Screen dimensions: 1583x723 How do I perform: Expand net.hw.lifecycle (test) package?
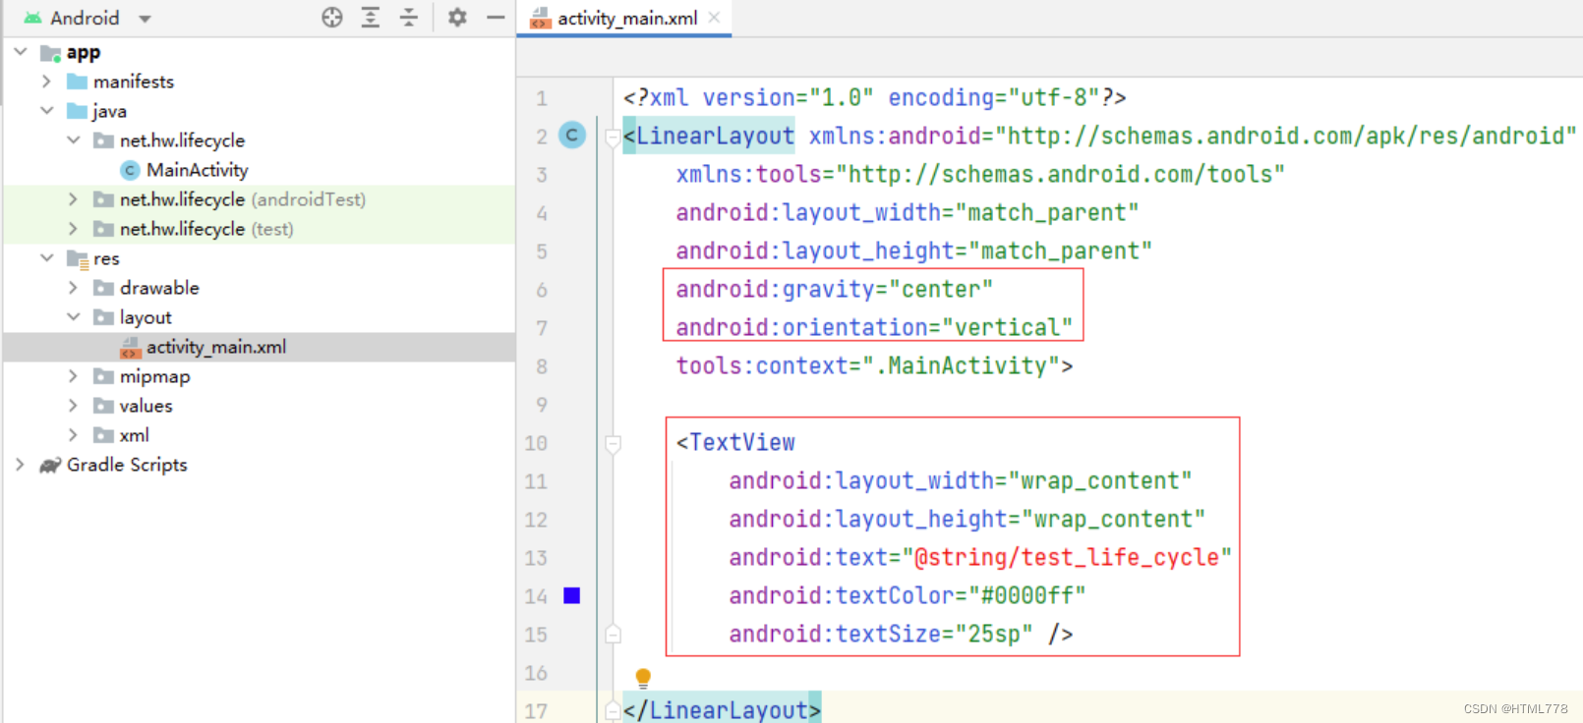coord(73,228)
